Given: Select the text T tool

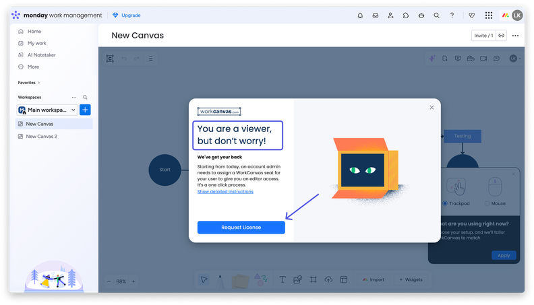Looking at the screenshot, I should pos(283,279).
